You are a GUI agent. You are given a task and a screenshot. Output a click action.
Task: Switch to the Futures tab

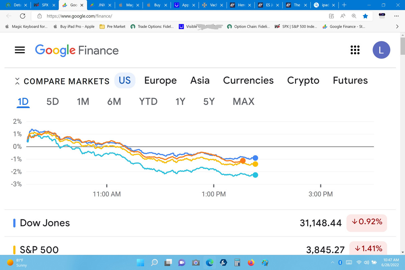[350, 80]
